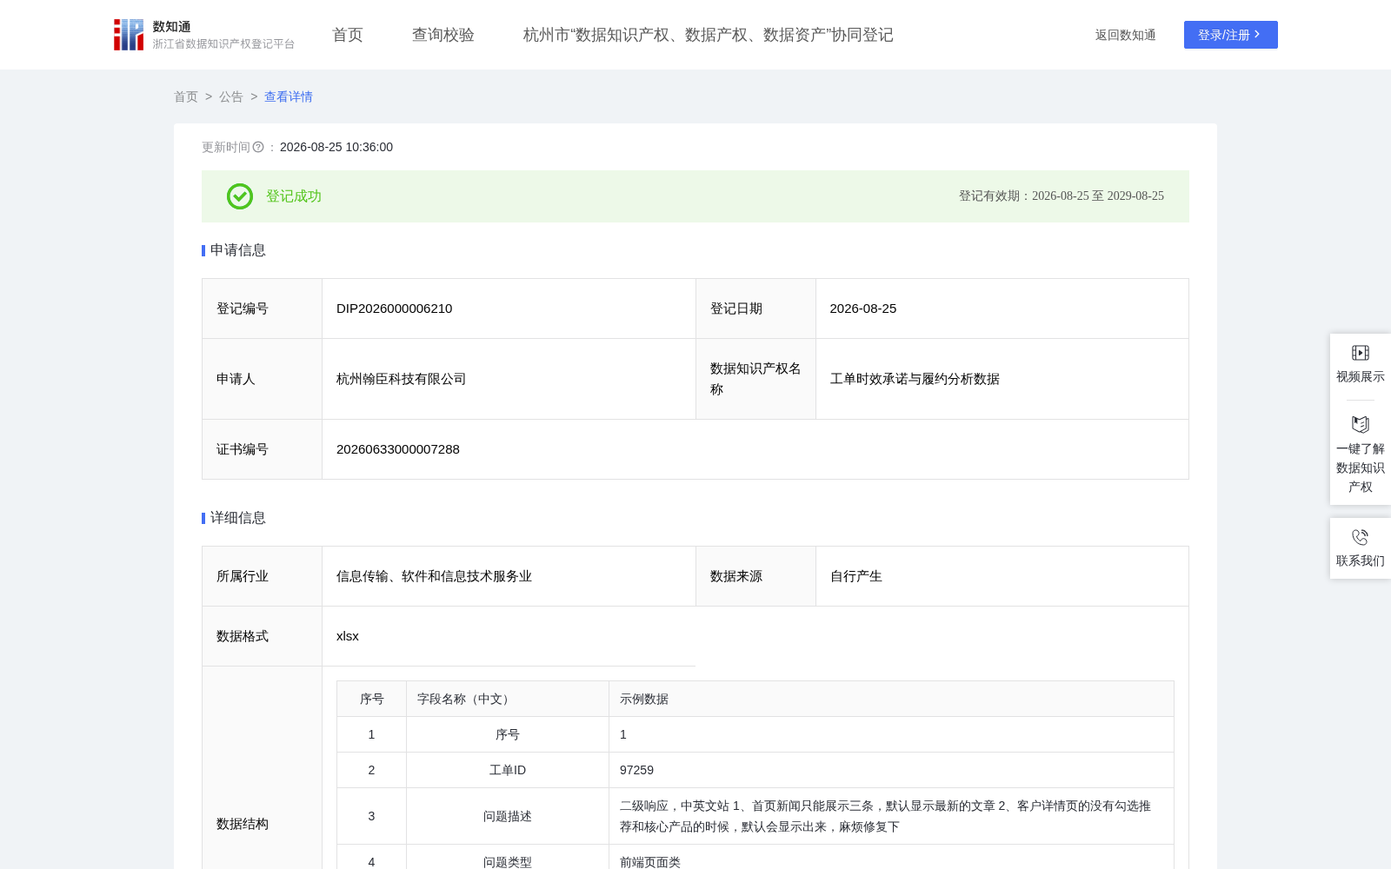Click the 数据格式 label cell
Viewport: 1391px width, 869px height.
coord(263,636)
